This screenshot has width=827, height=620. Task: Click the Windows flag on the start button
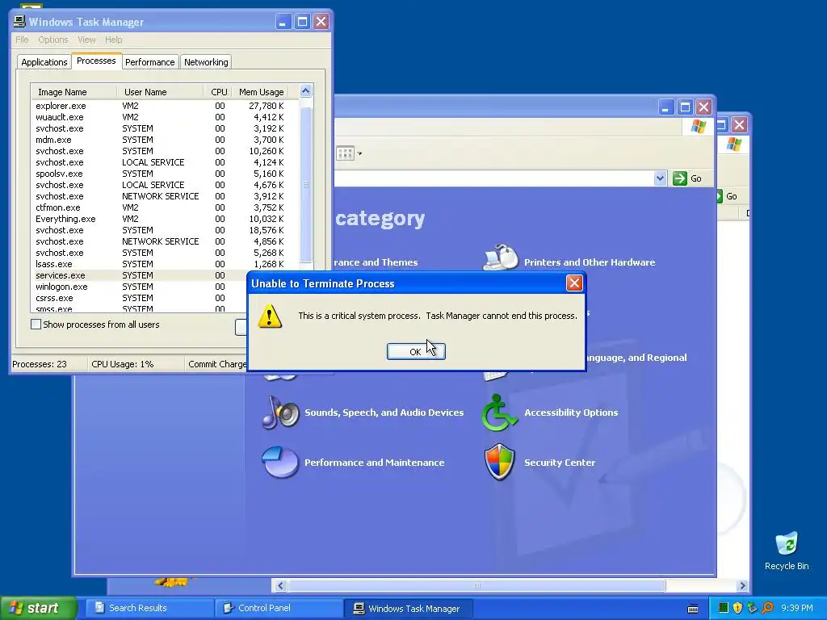[x=16, y=608]
